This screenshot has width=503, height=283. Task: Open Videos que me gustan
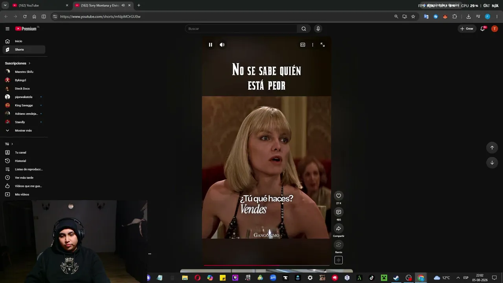pos(24,186)
